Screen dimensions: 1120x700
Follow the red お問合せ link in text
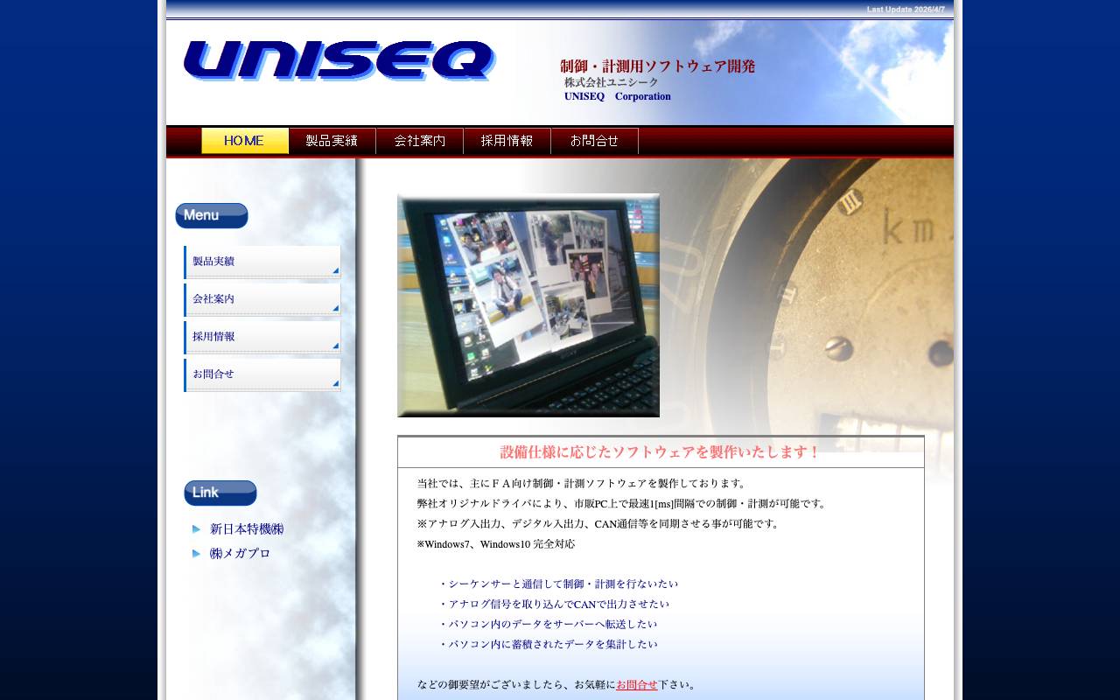click(x=637, y=685)
